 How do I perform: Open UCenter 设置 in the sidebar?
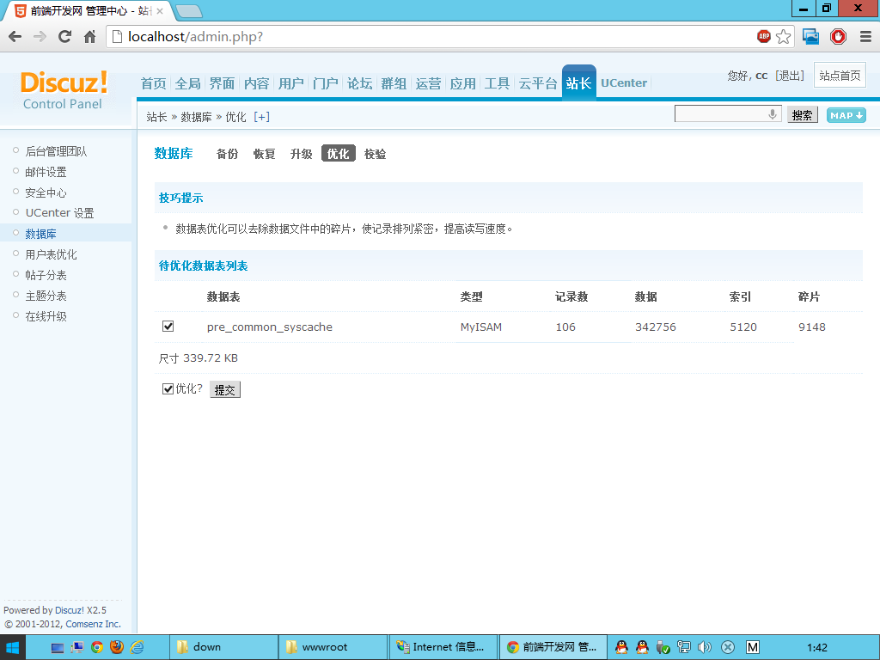coord(59,213)
